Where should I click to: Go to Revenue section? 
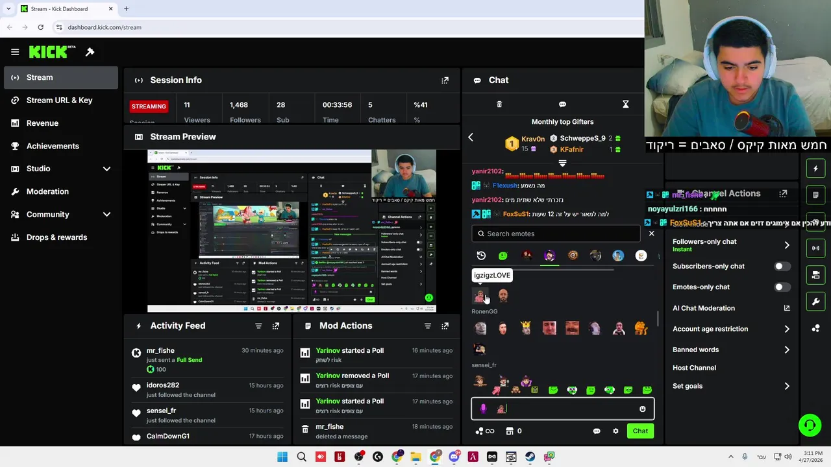click(62, 123)
